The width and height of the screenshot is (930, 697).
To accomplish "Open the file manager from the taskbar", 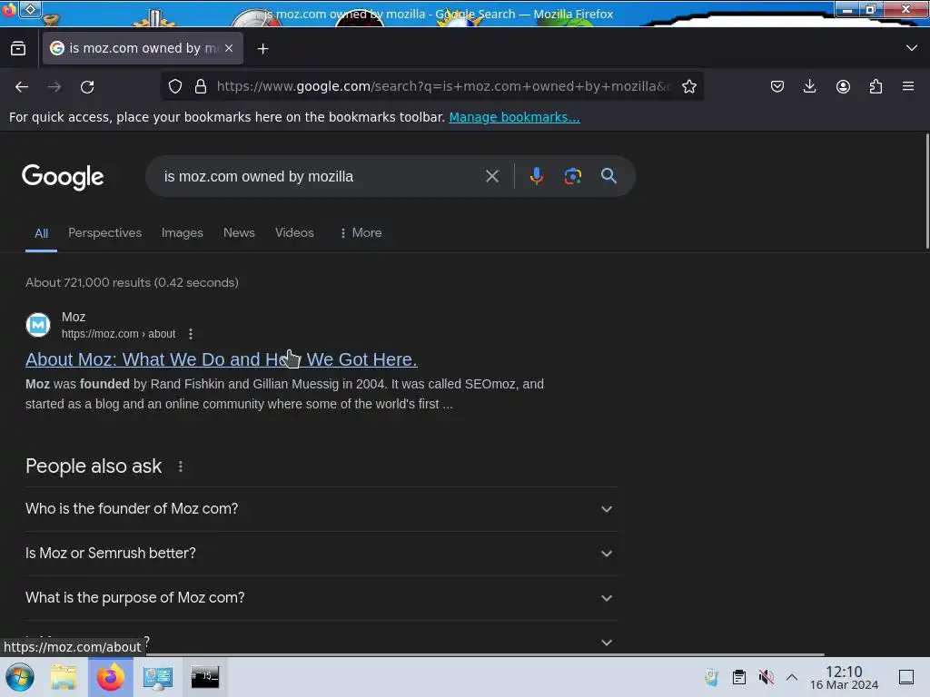I will (x=64, y=677).
